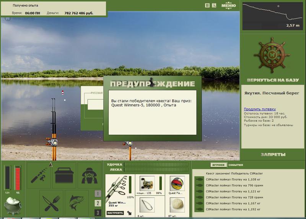Click 'Получено опыта' label

(x=25, y=5)
